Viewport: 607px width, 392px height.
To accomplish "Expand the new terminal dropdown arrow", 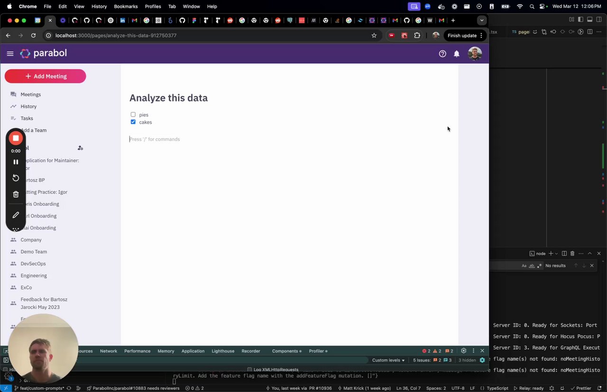I will 557,254.
